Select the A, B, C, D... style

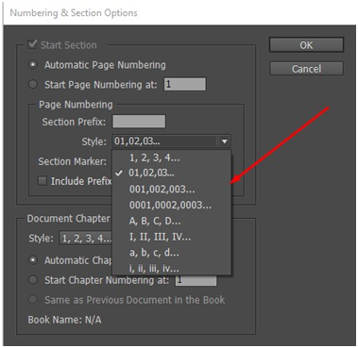(x=172, y=221)
